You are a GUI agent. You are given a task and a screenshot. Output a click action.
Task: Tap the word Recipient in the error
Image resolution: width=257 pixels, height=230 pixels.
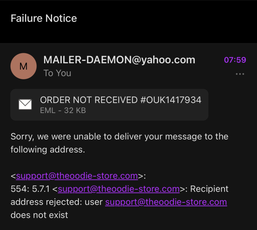click(x=209, y=189)
